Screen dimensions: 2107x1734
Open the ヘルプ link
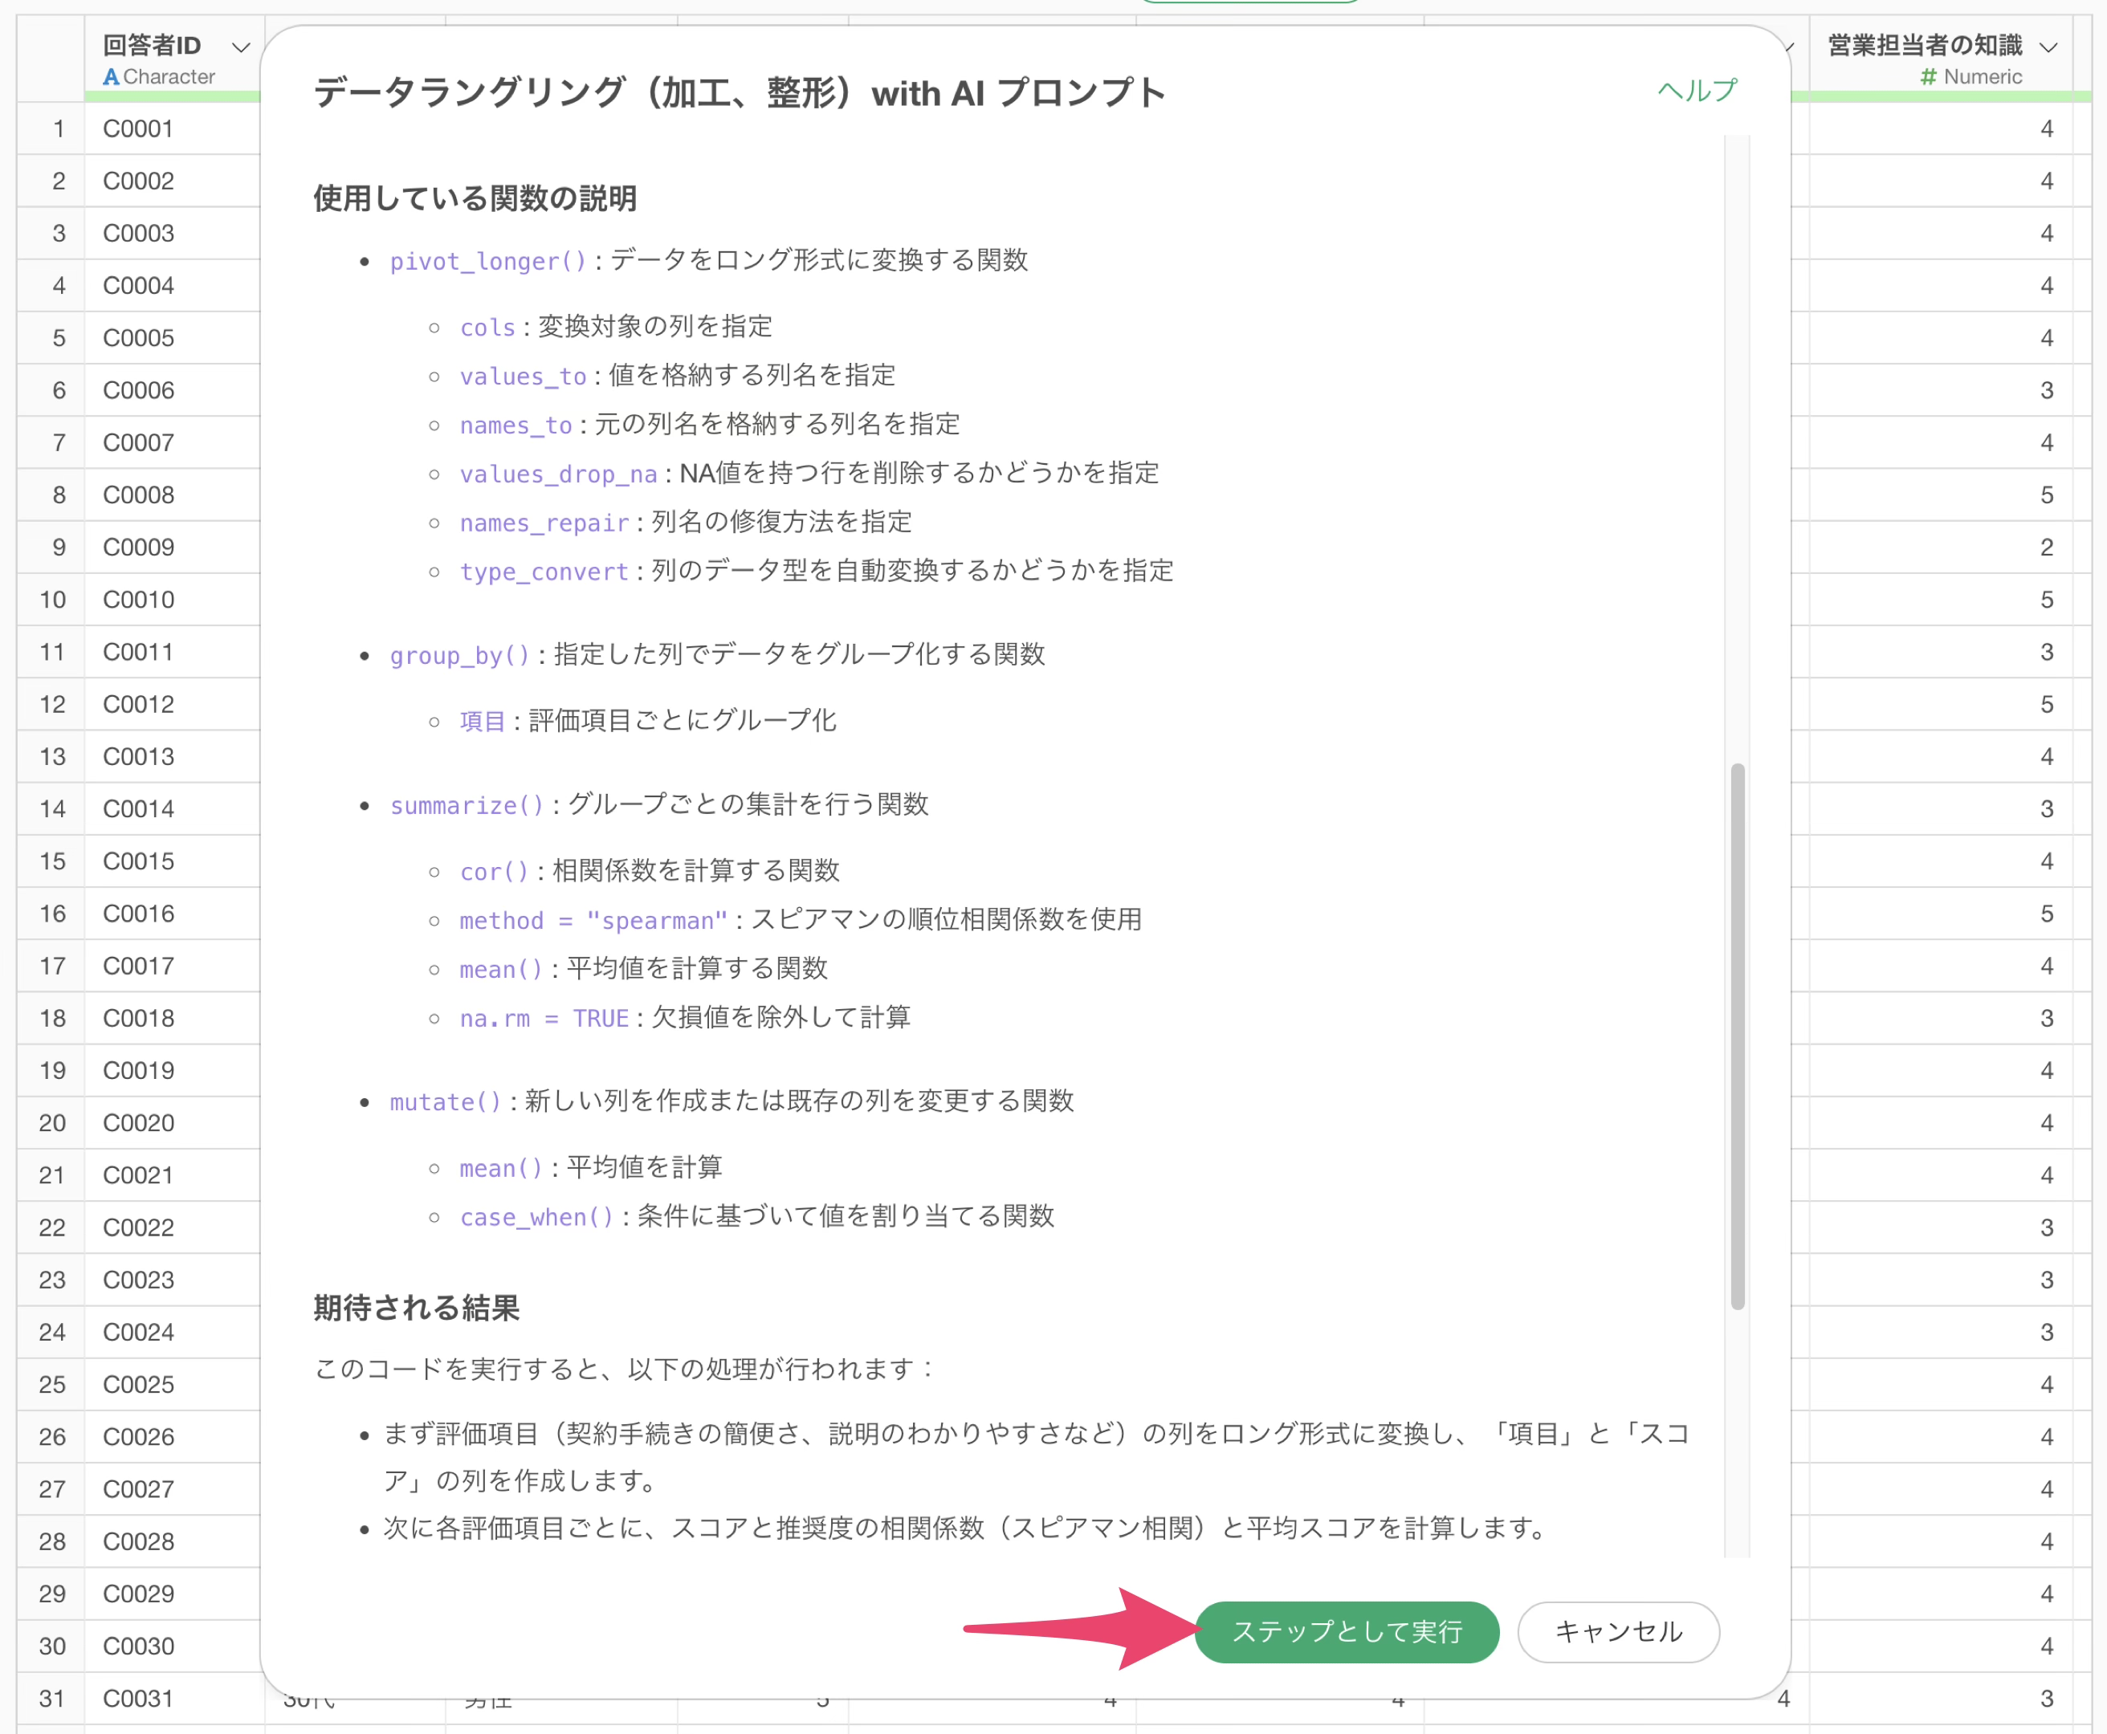pyautogui.click(x=1697, y=91)
